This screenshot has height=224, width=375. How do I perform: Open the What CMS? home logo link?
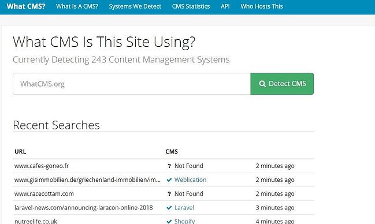[x=26, y=6]
